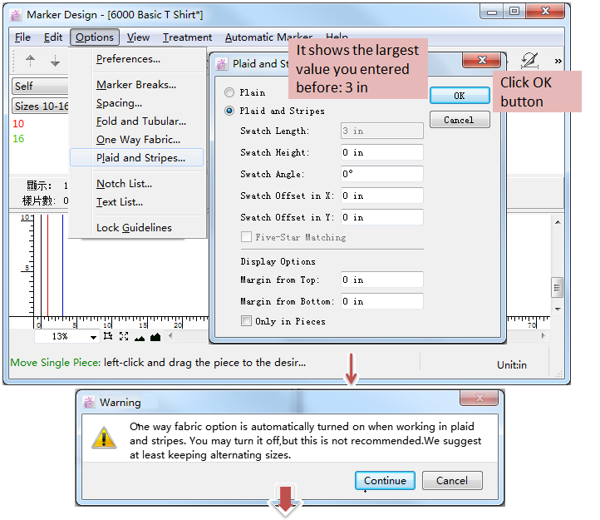
Task: Click the toolbar overflow chevron
Action: tap(558, 61)
